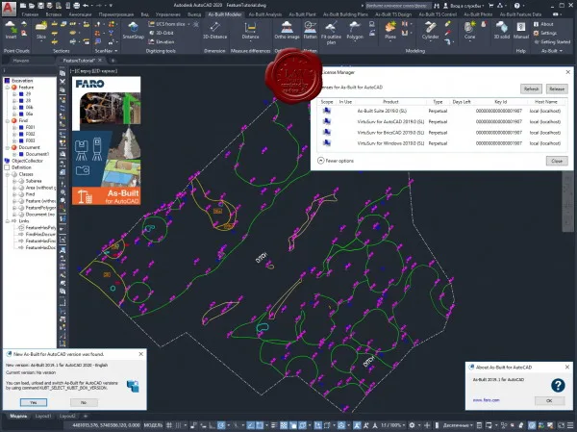Click the Plot printer icon in quick access toolbar
Image resolution: width=577 pixels, height=432 pixels.
coord(77,6)
